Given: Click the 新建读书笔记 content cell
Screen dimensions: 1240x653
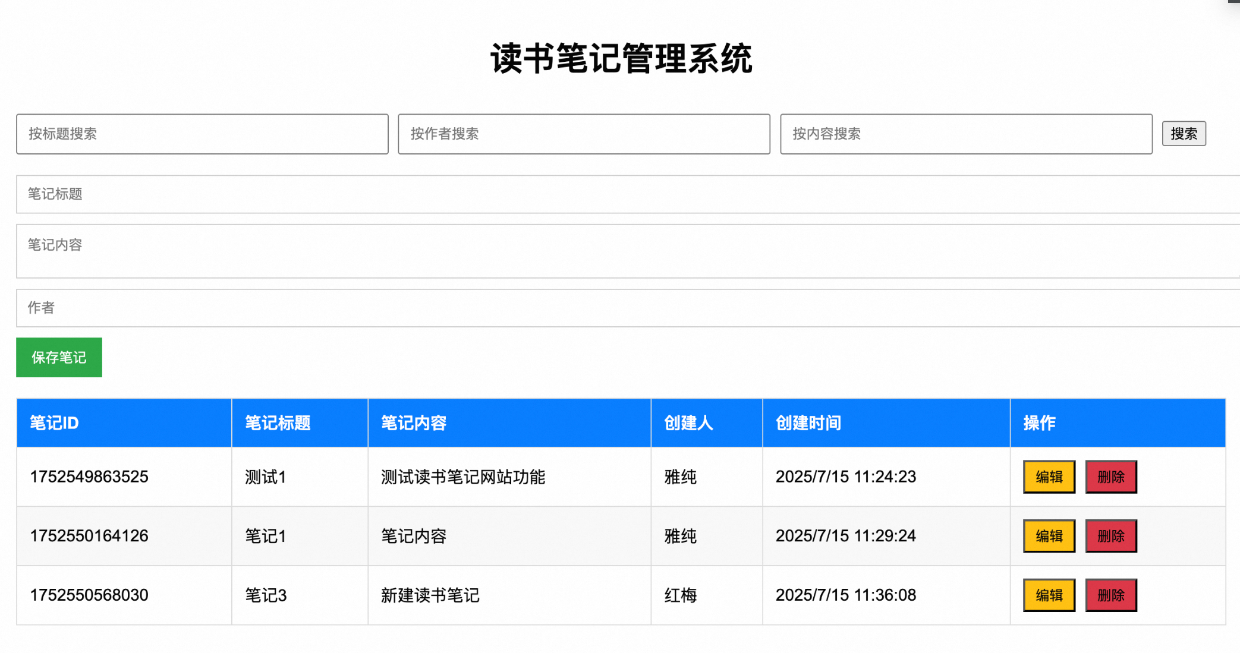Looking at the screenshot, I should click(x=430, y=595).
